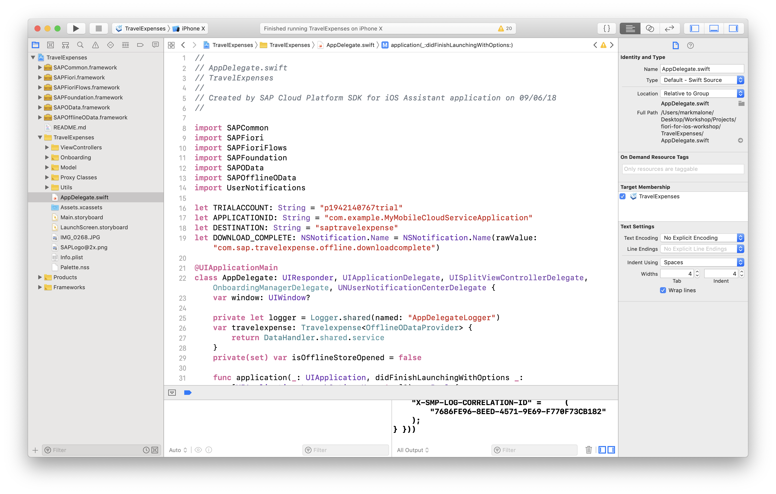Open the All Output dropdown
Viewport: 776px width, 494px height.
tap(412, 450)
